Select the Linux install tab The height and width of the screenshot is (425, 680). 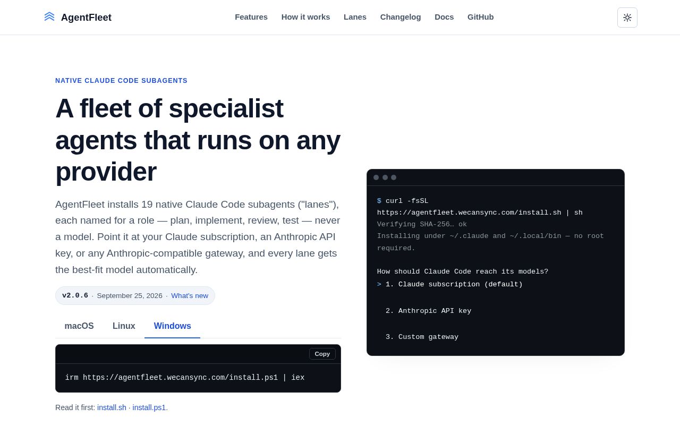point(124,326)
